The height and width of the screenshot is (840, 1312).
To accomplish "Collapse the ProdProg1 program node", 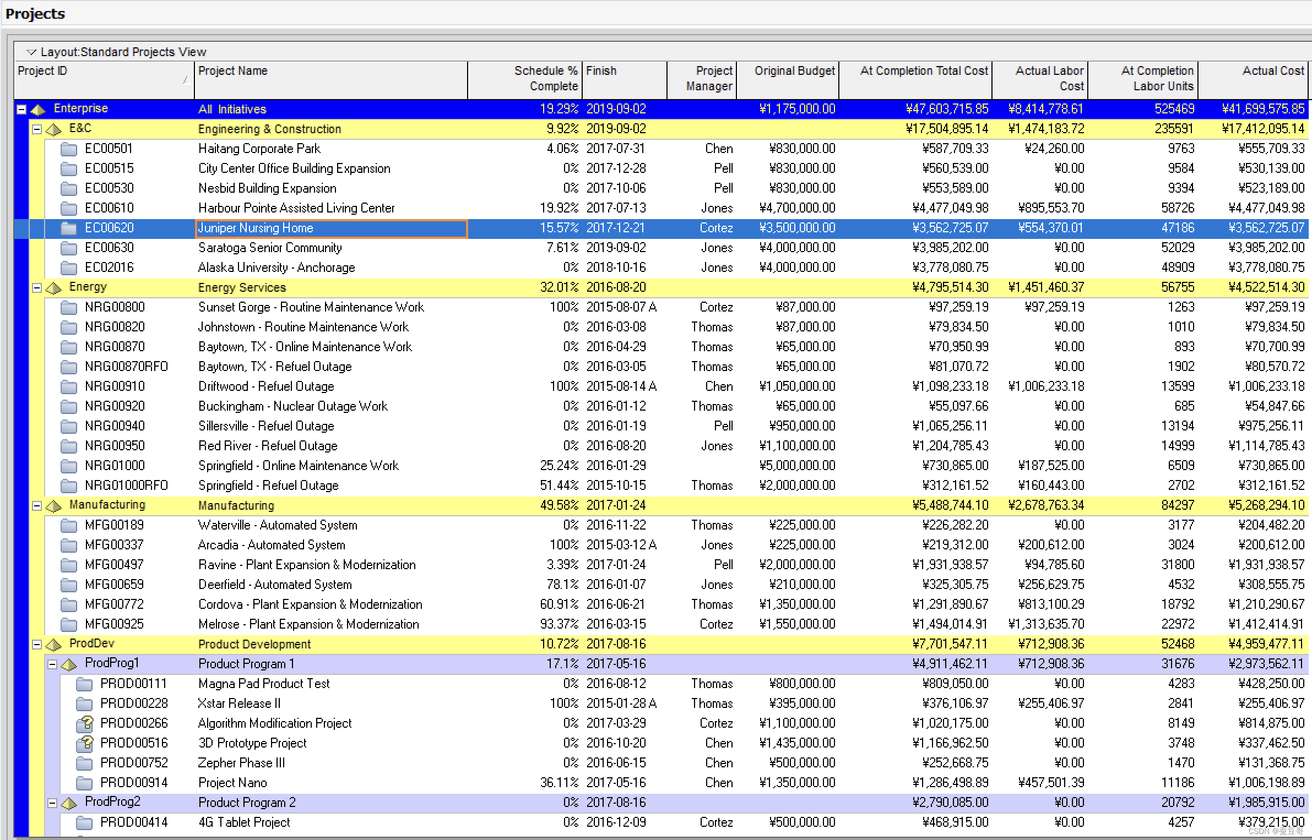I will click(x=52, y=664).
